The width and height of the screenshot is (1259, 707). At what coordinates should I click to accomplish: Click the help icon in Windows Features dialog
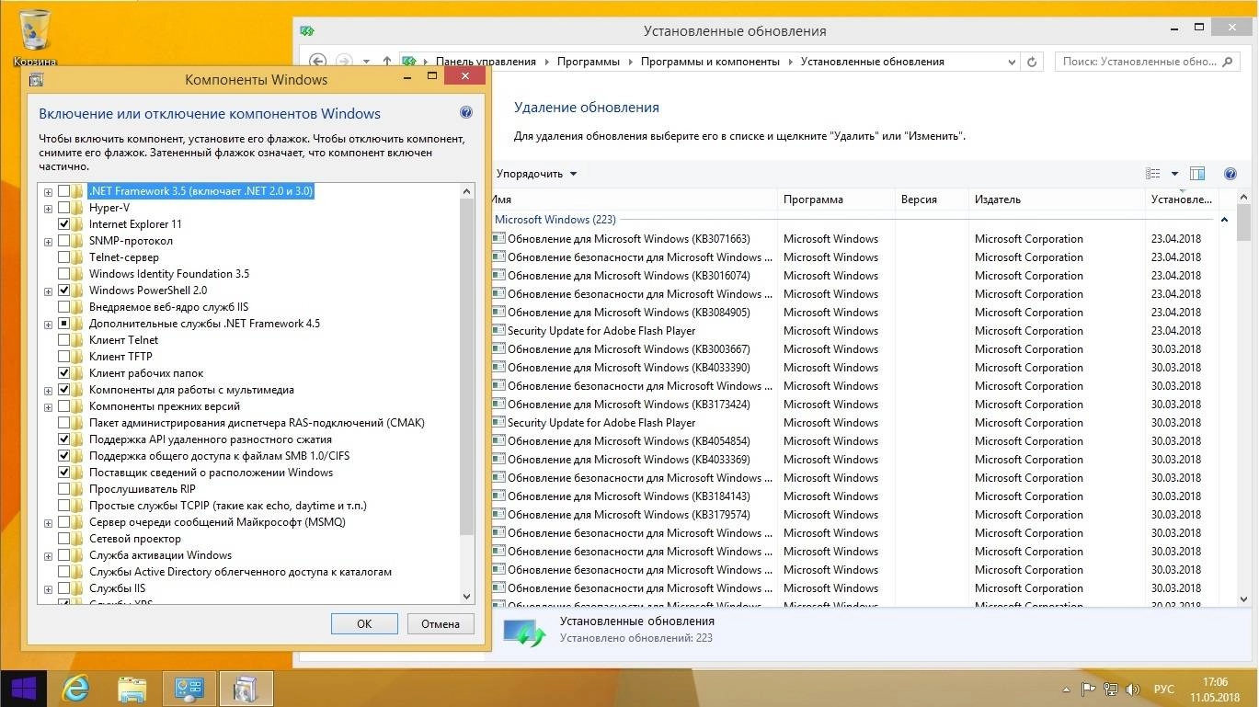[x=466, y=113]
